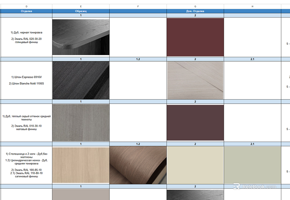Select cell 'Дуб, теплый серый оттенок' description

coord(26,123)
